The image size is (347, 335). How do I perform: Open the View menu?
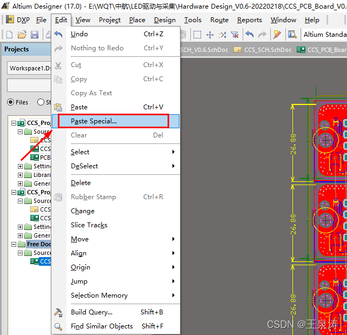click(x=83, y=20)
